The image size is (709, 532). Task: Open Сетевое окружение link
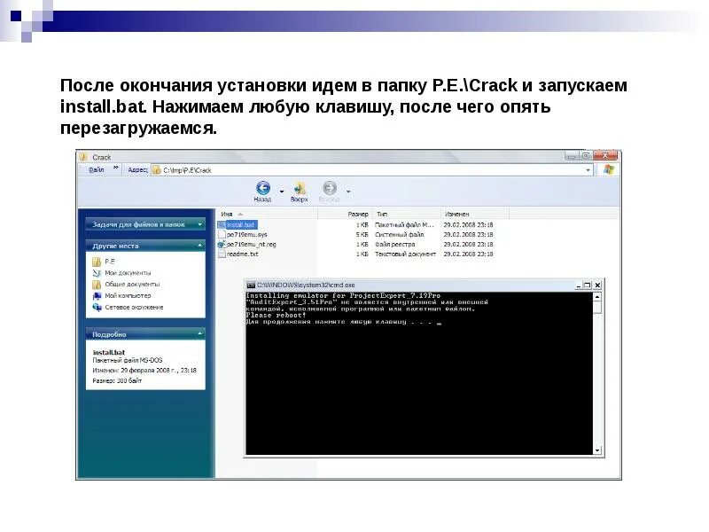135,307
